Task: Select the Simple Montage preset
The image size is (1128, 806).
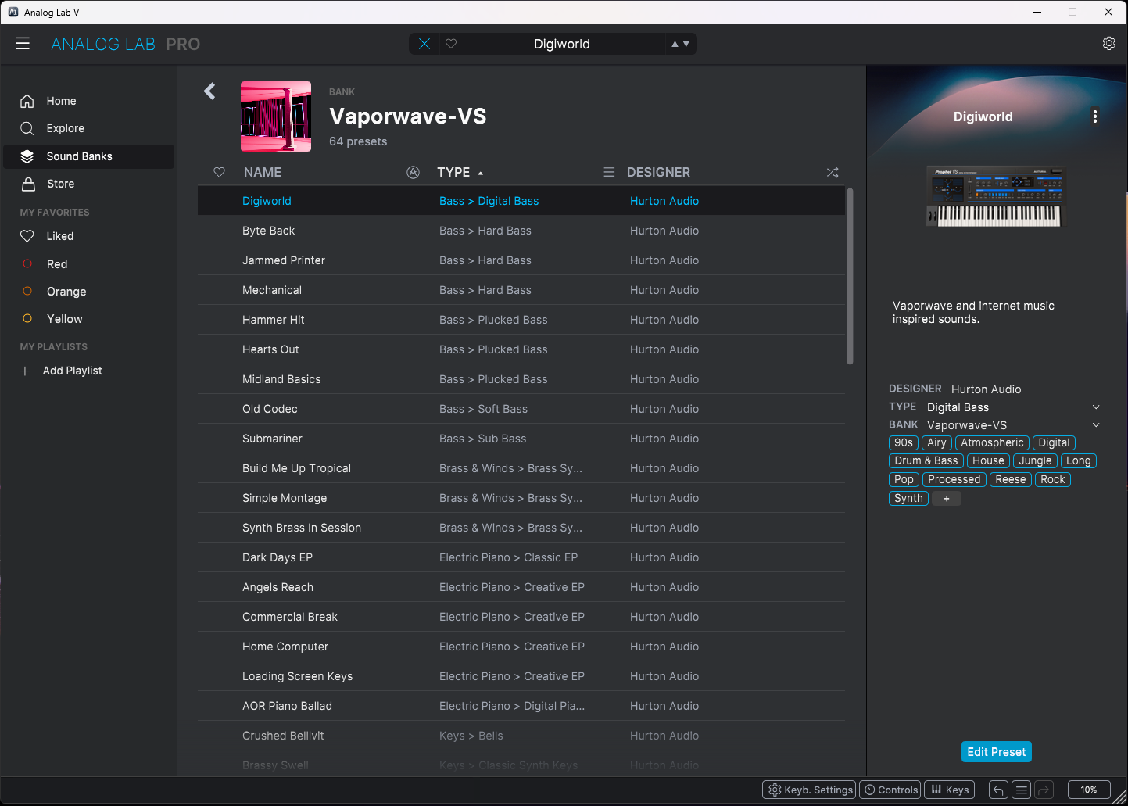Action: (x=521, y=498)
